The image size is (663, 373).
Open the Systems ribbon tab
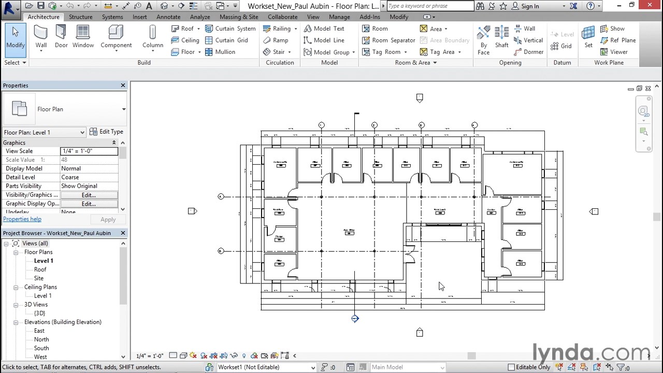coord(112,17)
